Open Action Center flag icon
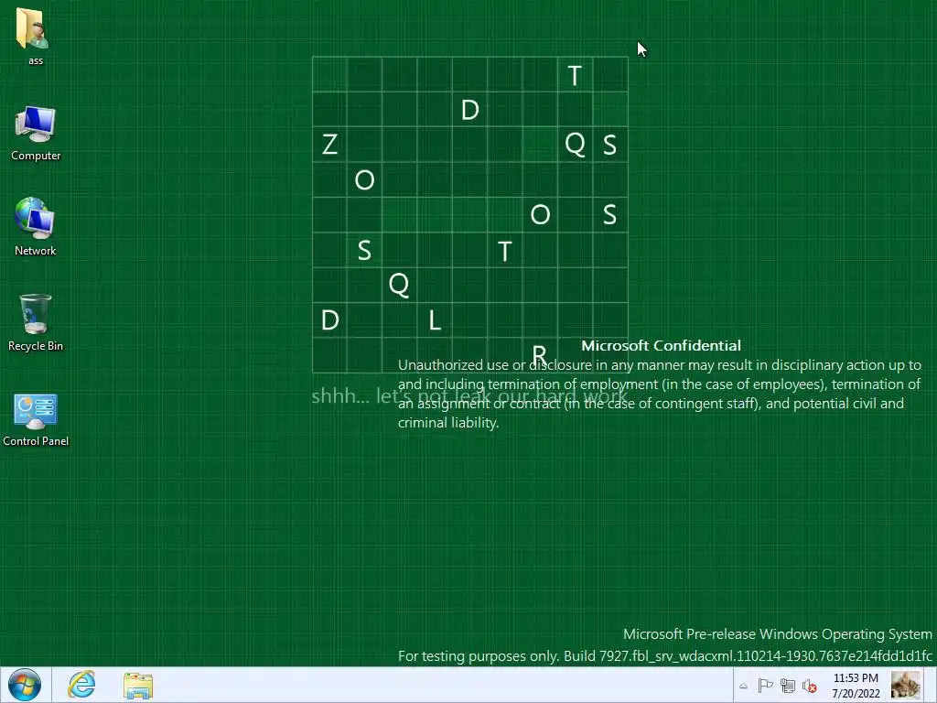Image resolution: width=937 pixels, height=703 pixels. (765, 686)
